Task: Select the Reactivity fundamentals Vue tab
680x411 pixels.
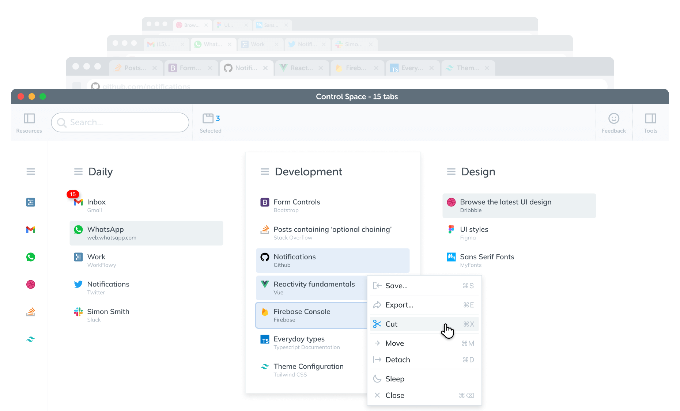Action: [311, 288]
